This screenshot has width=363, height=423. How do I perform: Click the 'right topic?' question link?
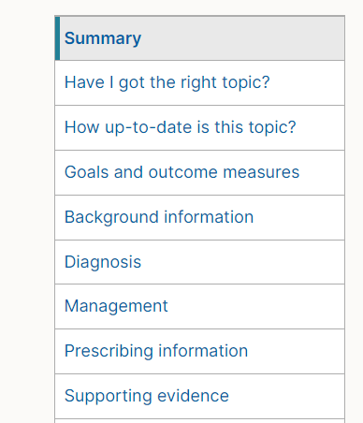tap(167, 82)
